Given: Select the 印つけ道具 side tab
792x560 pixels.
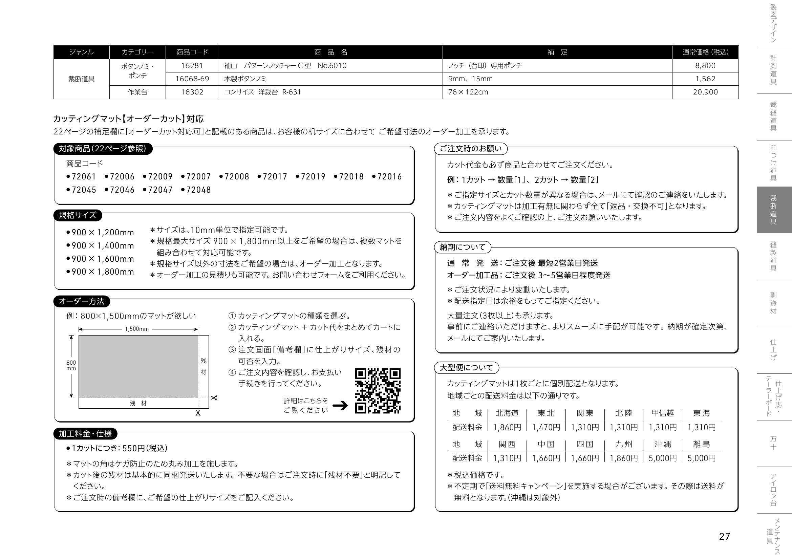Looking at the screenshot, I should (773, 163).
